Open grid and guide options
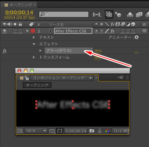Screen dimensions: 149x147 pos(52,131)
